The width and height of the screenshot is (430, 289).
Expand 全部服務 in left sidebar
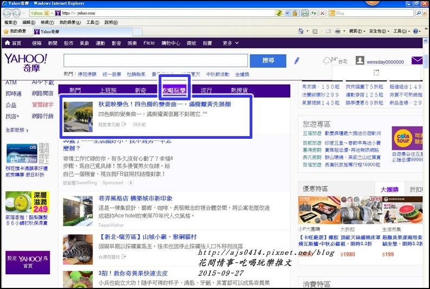pos(17,130)
